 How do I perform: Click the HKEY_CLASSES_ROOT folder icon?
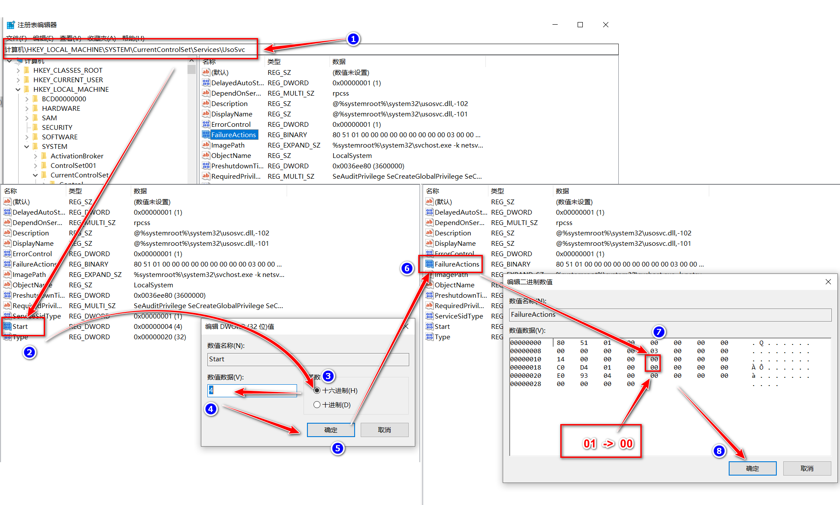pos(27,70)
